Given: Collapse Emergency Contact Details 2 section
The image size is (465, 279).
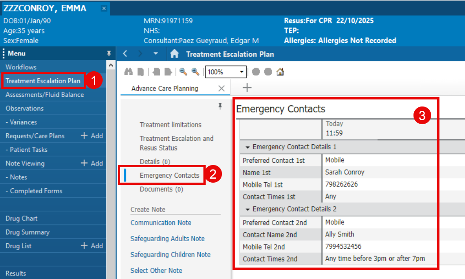Looking at the screenshot, I should pos(247,209).
